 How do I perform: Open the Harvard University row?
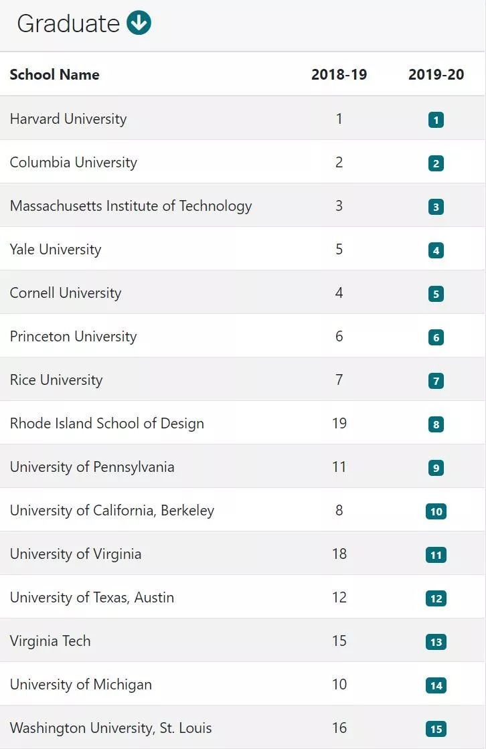tap(242, 118)
